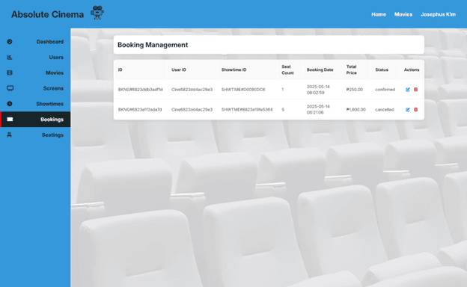Click booking date 2025-05-14 08:21:06
Screen dimensions: 467x287
tap(318, 109)
